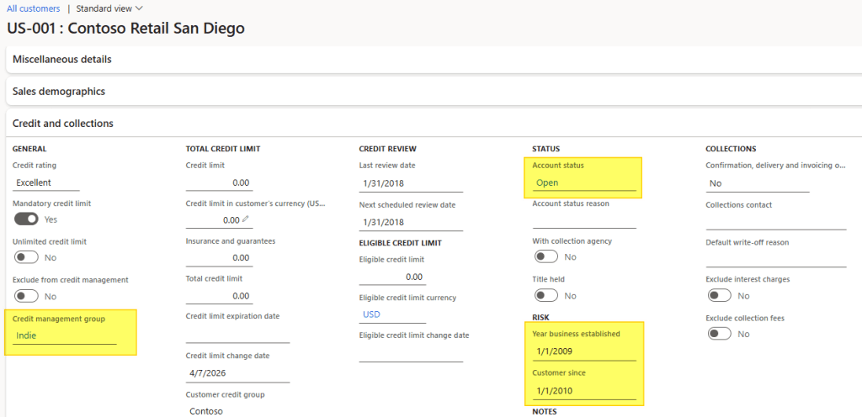The height and width of the screenshot is (417, 862).
Task: Turn on Exclude from credit management
Action: tap(26, 296)
